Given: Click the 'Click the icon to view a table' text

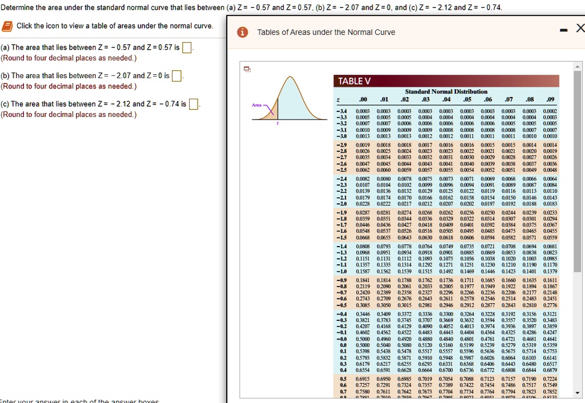Looking at the screenshot, I should coord(115,26).
